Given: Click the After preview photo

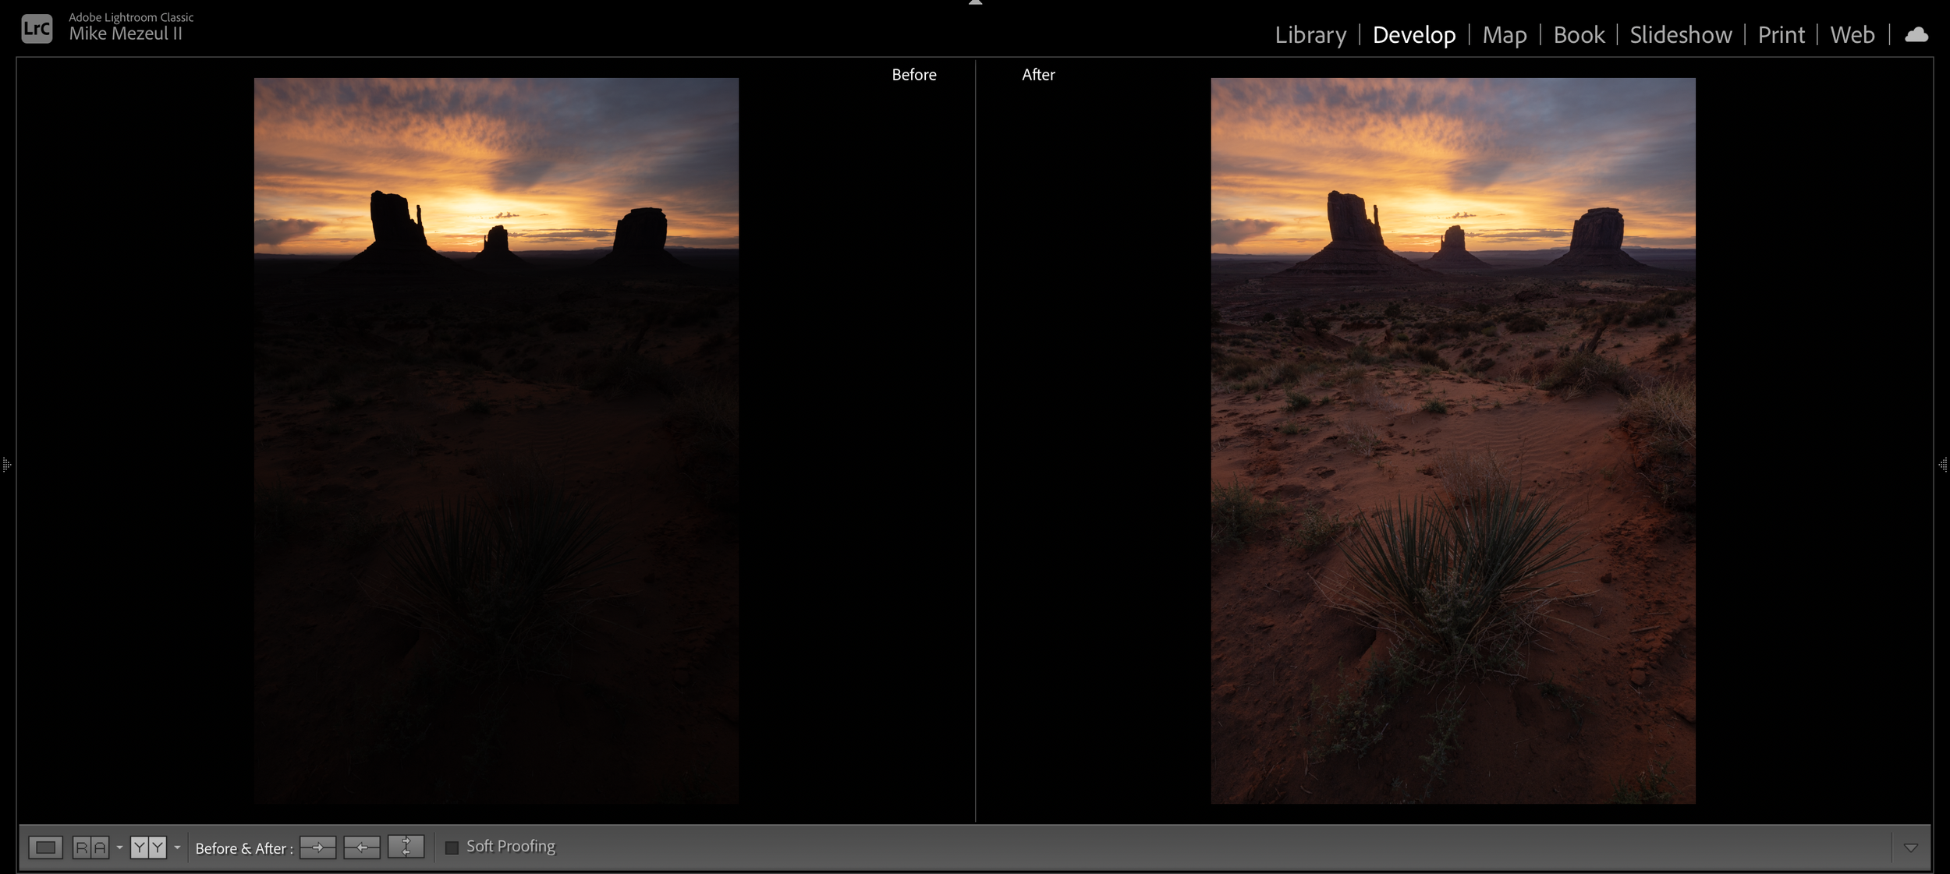Looking at the screenshot, I should (1452, 441).
